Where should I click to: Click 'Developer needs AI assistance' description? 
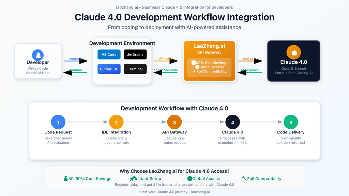point(58,140)
